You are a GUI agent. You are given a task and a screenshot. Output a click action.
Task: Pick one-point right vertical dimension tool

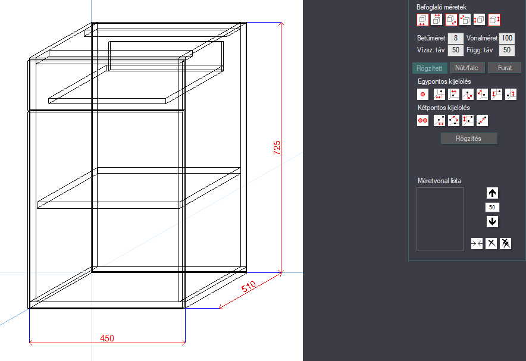[511, 95]
